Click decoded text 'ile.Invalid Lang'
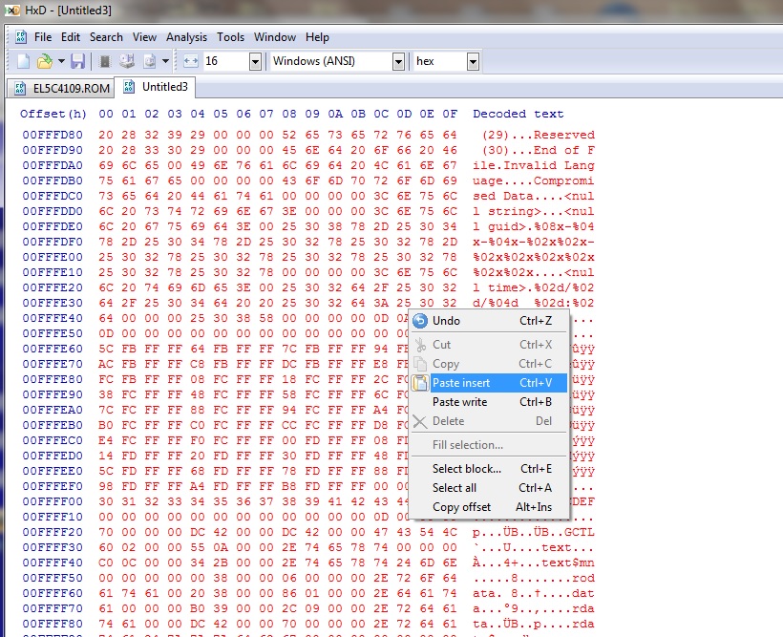Screen dimensions: 783x637 pyautogui.click(x=534, y=165)
